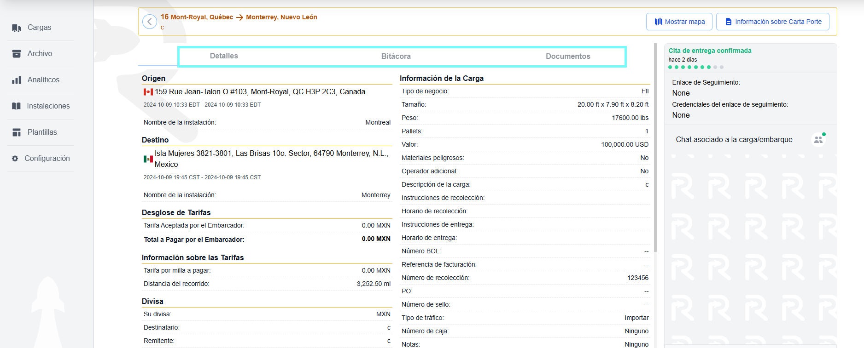Click the details panel vertical scrollbar

point(655,147)
